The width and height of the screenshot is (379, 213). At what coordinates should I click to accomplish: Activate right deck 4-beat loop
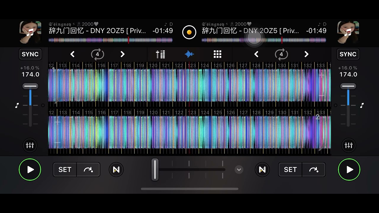click(281, 54)
